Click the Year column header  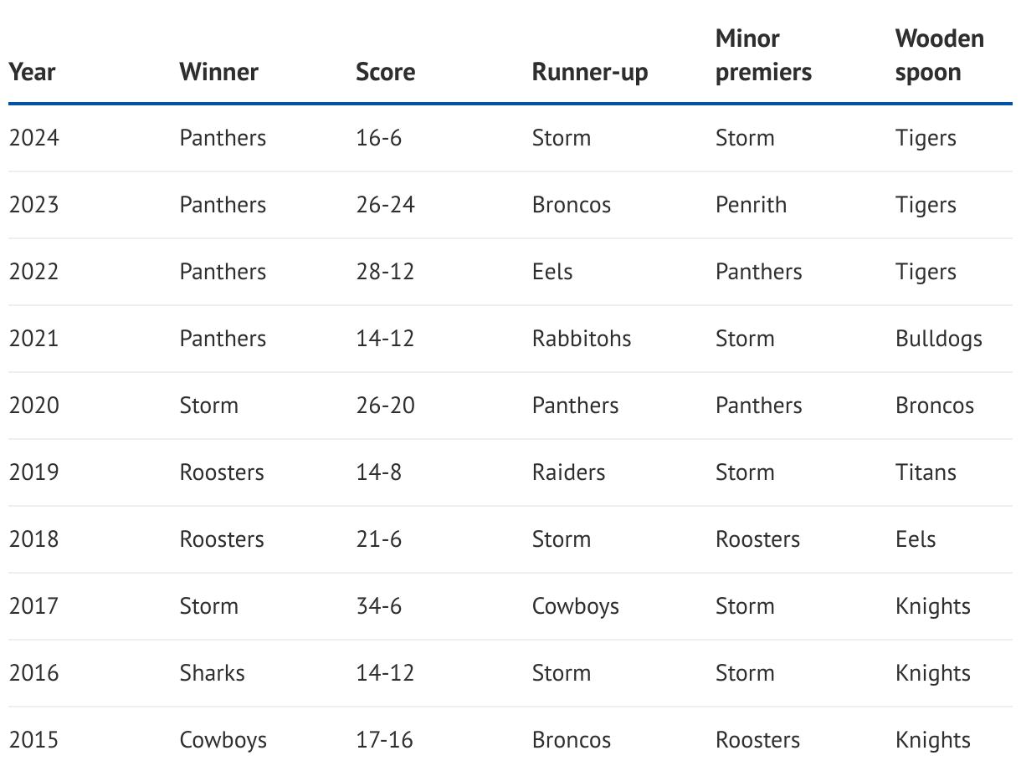tap(33, 72)
